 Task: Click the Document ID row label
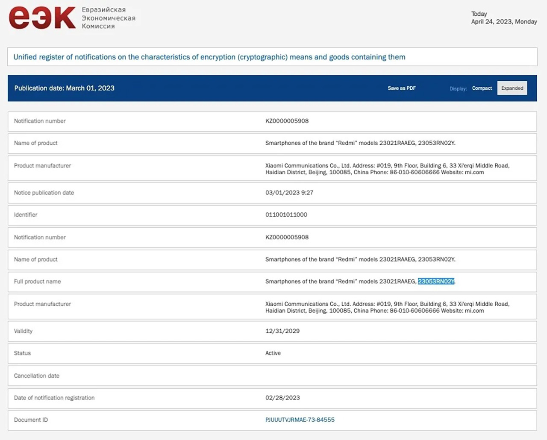click(31, 420)
